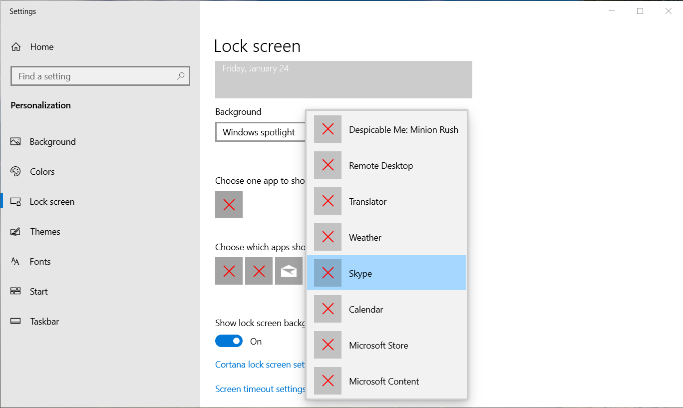683x408 pixels.
Task: Click the second quick status app tile
Action: pos(259,271)
